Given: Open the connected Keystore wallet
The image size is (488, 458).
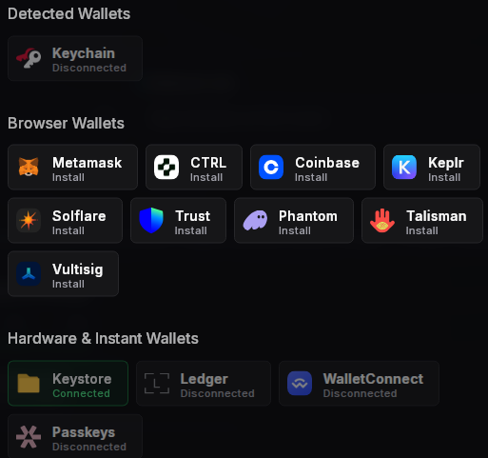Looking at the screenshot, I should click(68, 383).
